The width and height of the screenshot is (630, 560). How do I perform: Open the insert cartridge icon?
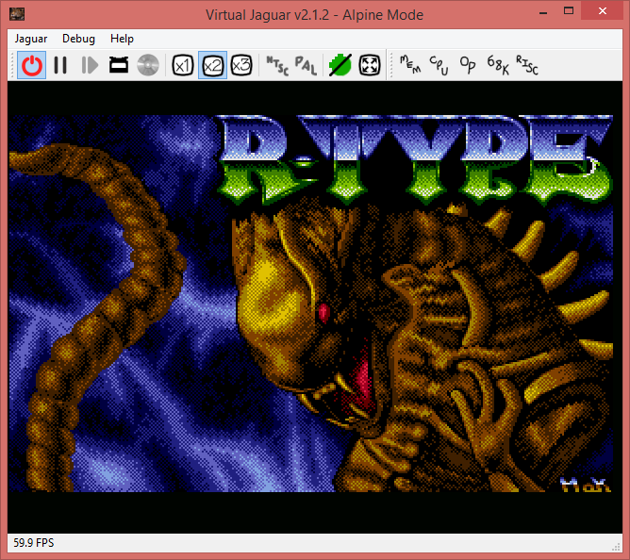(118, 65)
